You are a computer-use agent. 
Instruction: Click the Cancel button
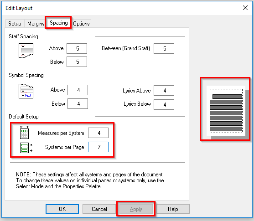point(99,209)
